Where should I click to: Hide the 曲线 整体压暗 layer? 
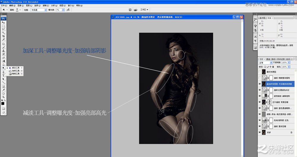(260, 126)
